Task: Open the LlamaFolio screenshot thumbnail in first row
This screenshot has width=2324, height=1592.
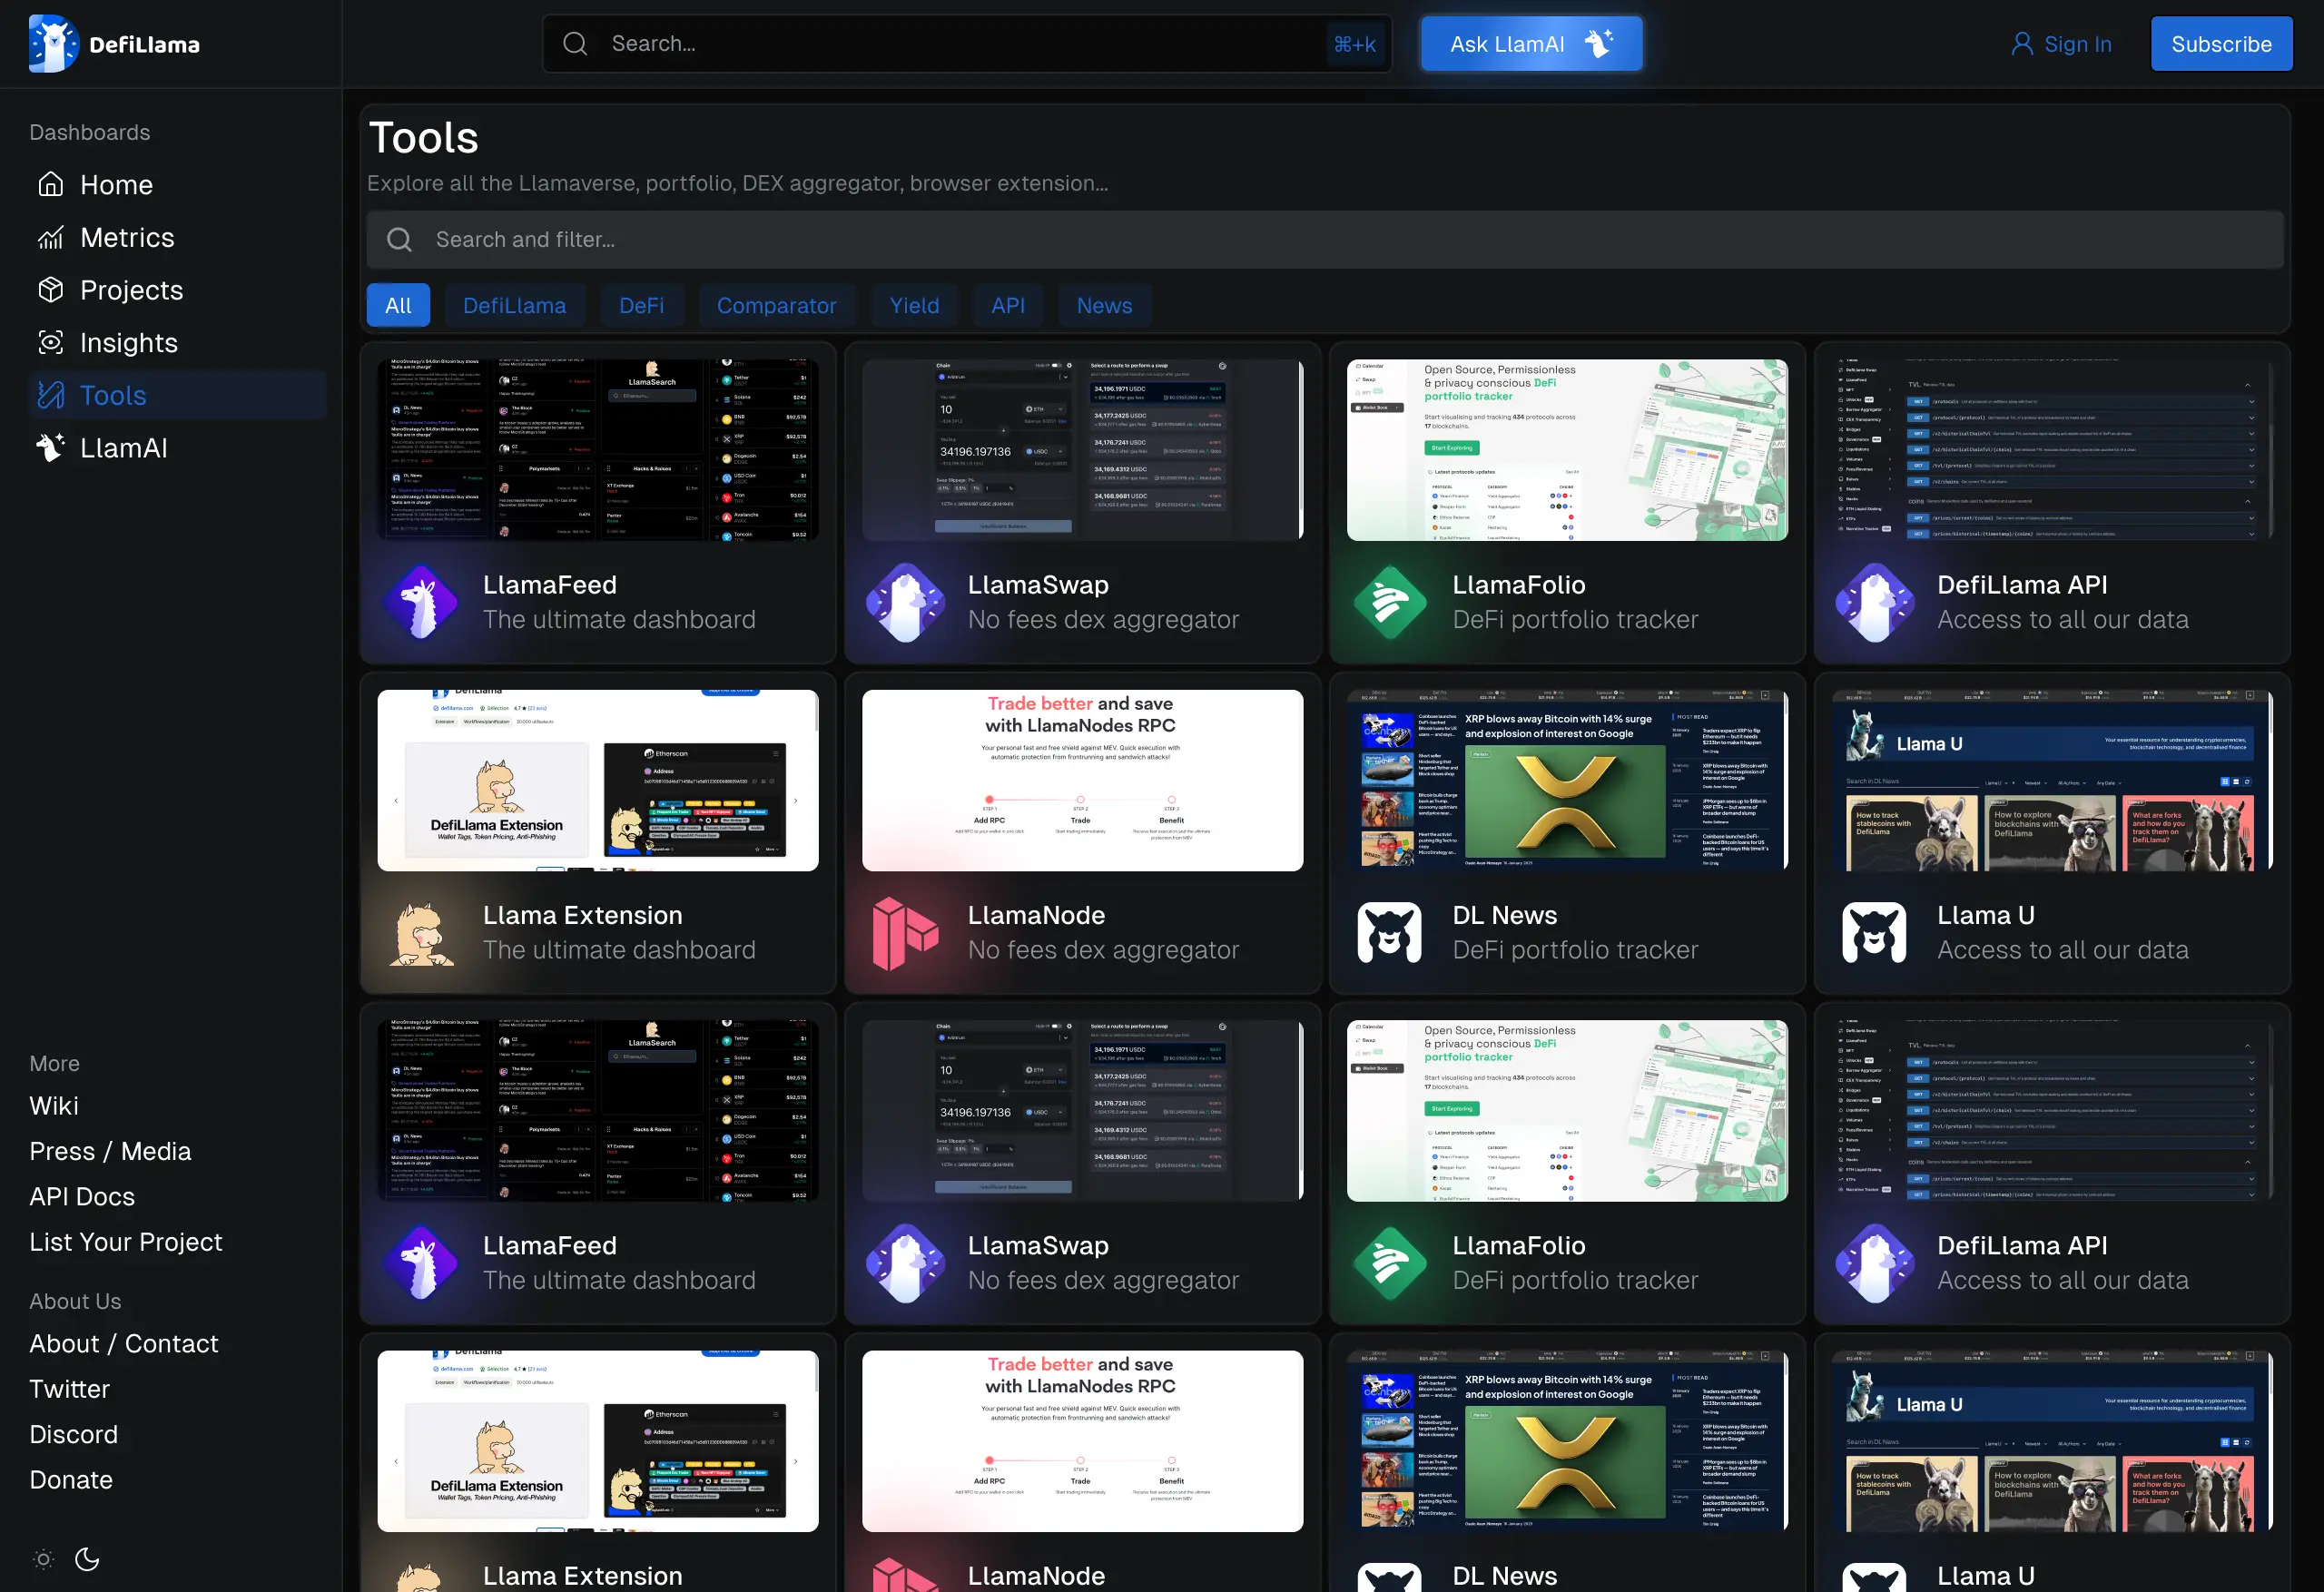Action: [x=1567, y=450]
